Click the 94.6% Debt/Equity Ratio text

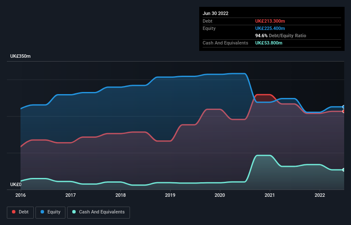tap(281, 36)
